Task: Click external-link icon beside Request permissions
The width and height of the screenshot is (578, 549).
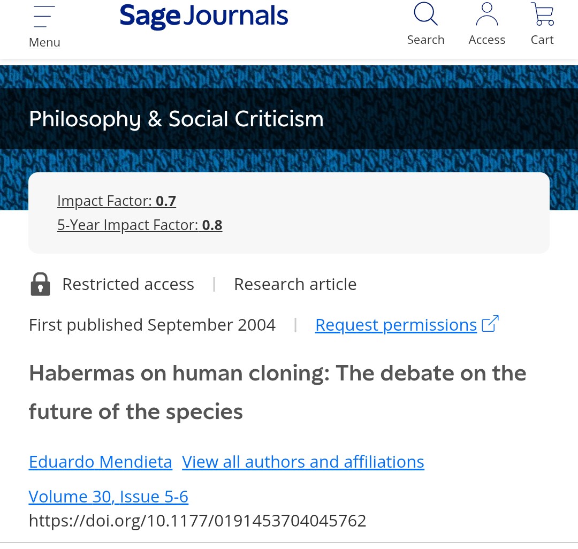Action: coord(490,324)
